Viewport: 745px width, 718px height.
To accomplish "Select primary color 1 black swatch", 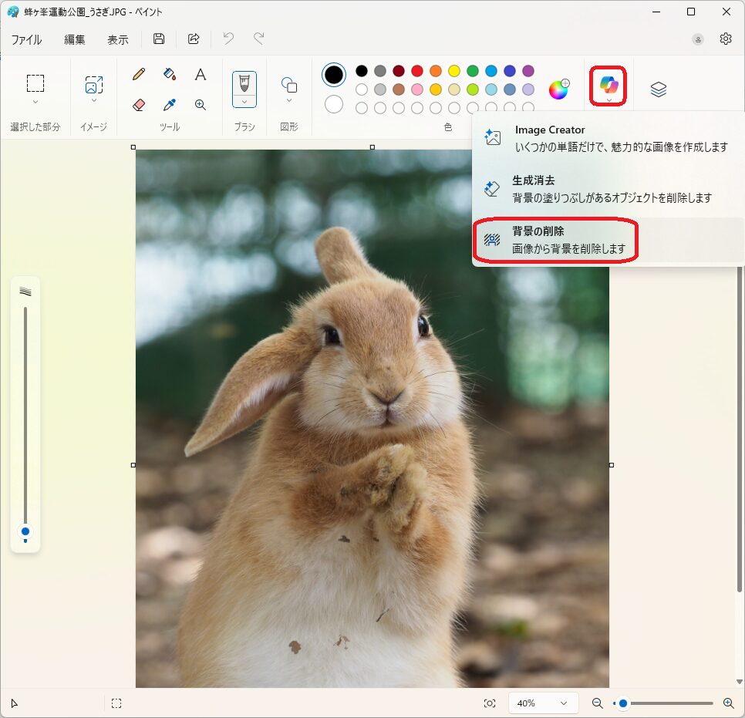I will click(334, 75).
